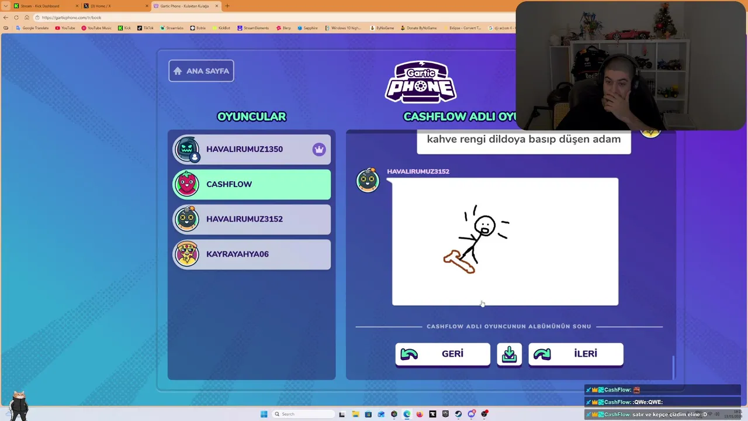Reload the page with refresh icon
Screen dimensions: 748x421
click(16, 18)
